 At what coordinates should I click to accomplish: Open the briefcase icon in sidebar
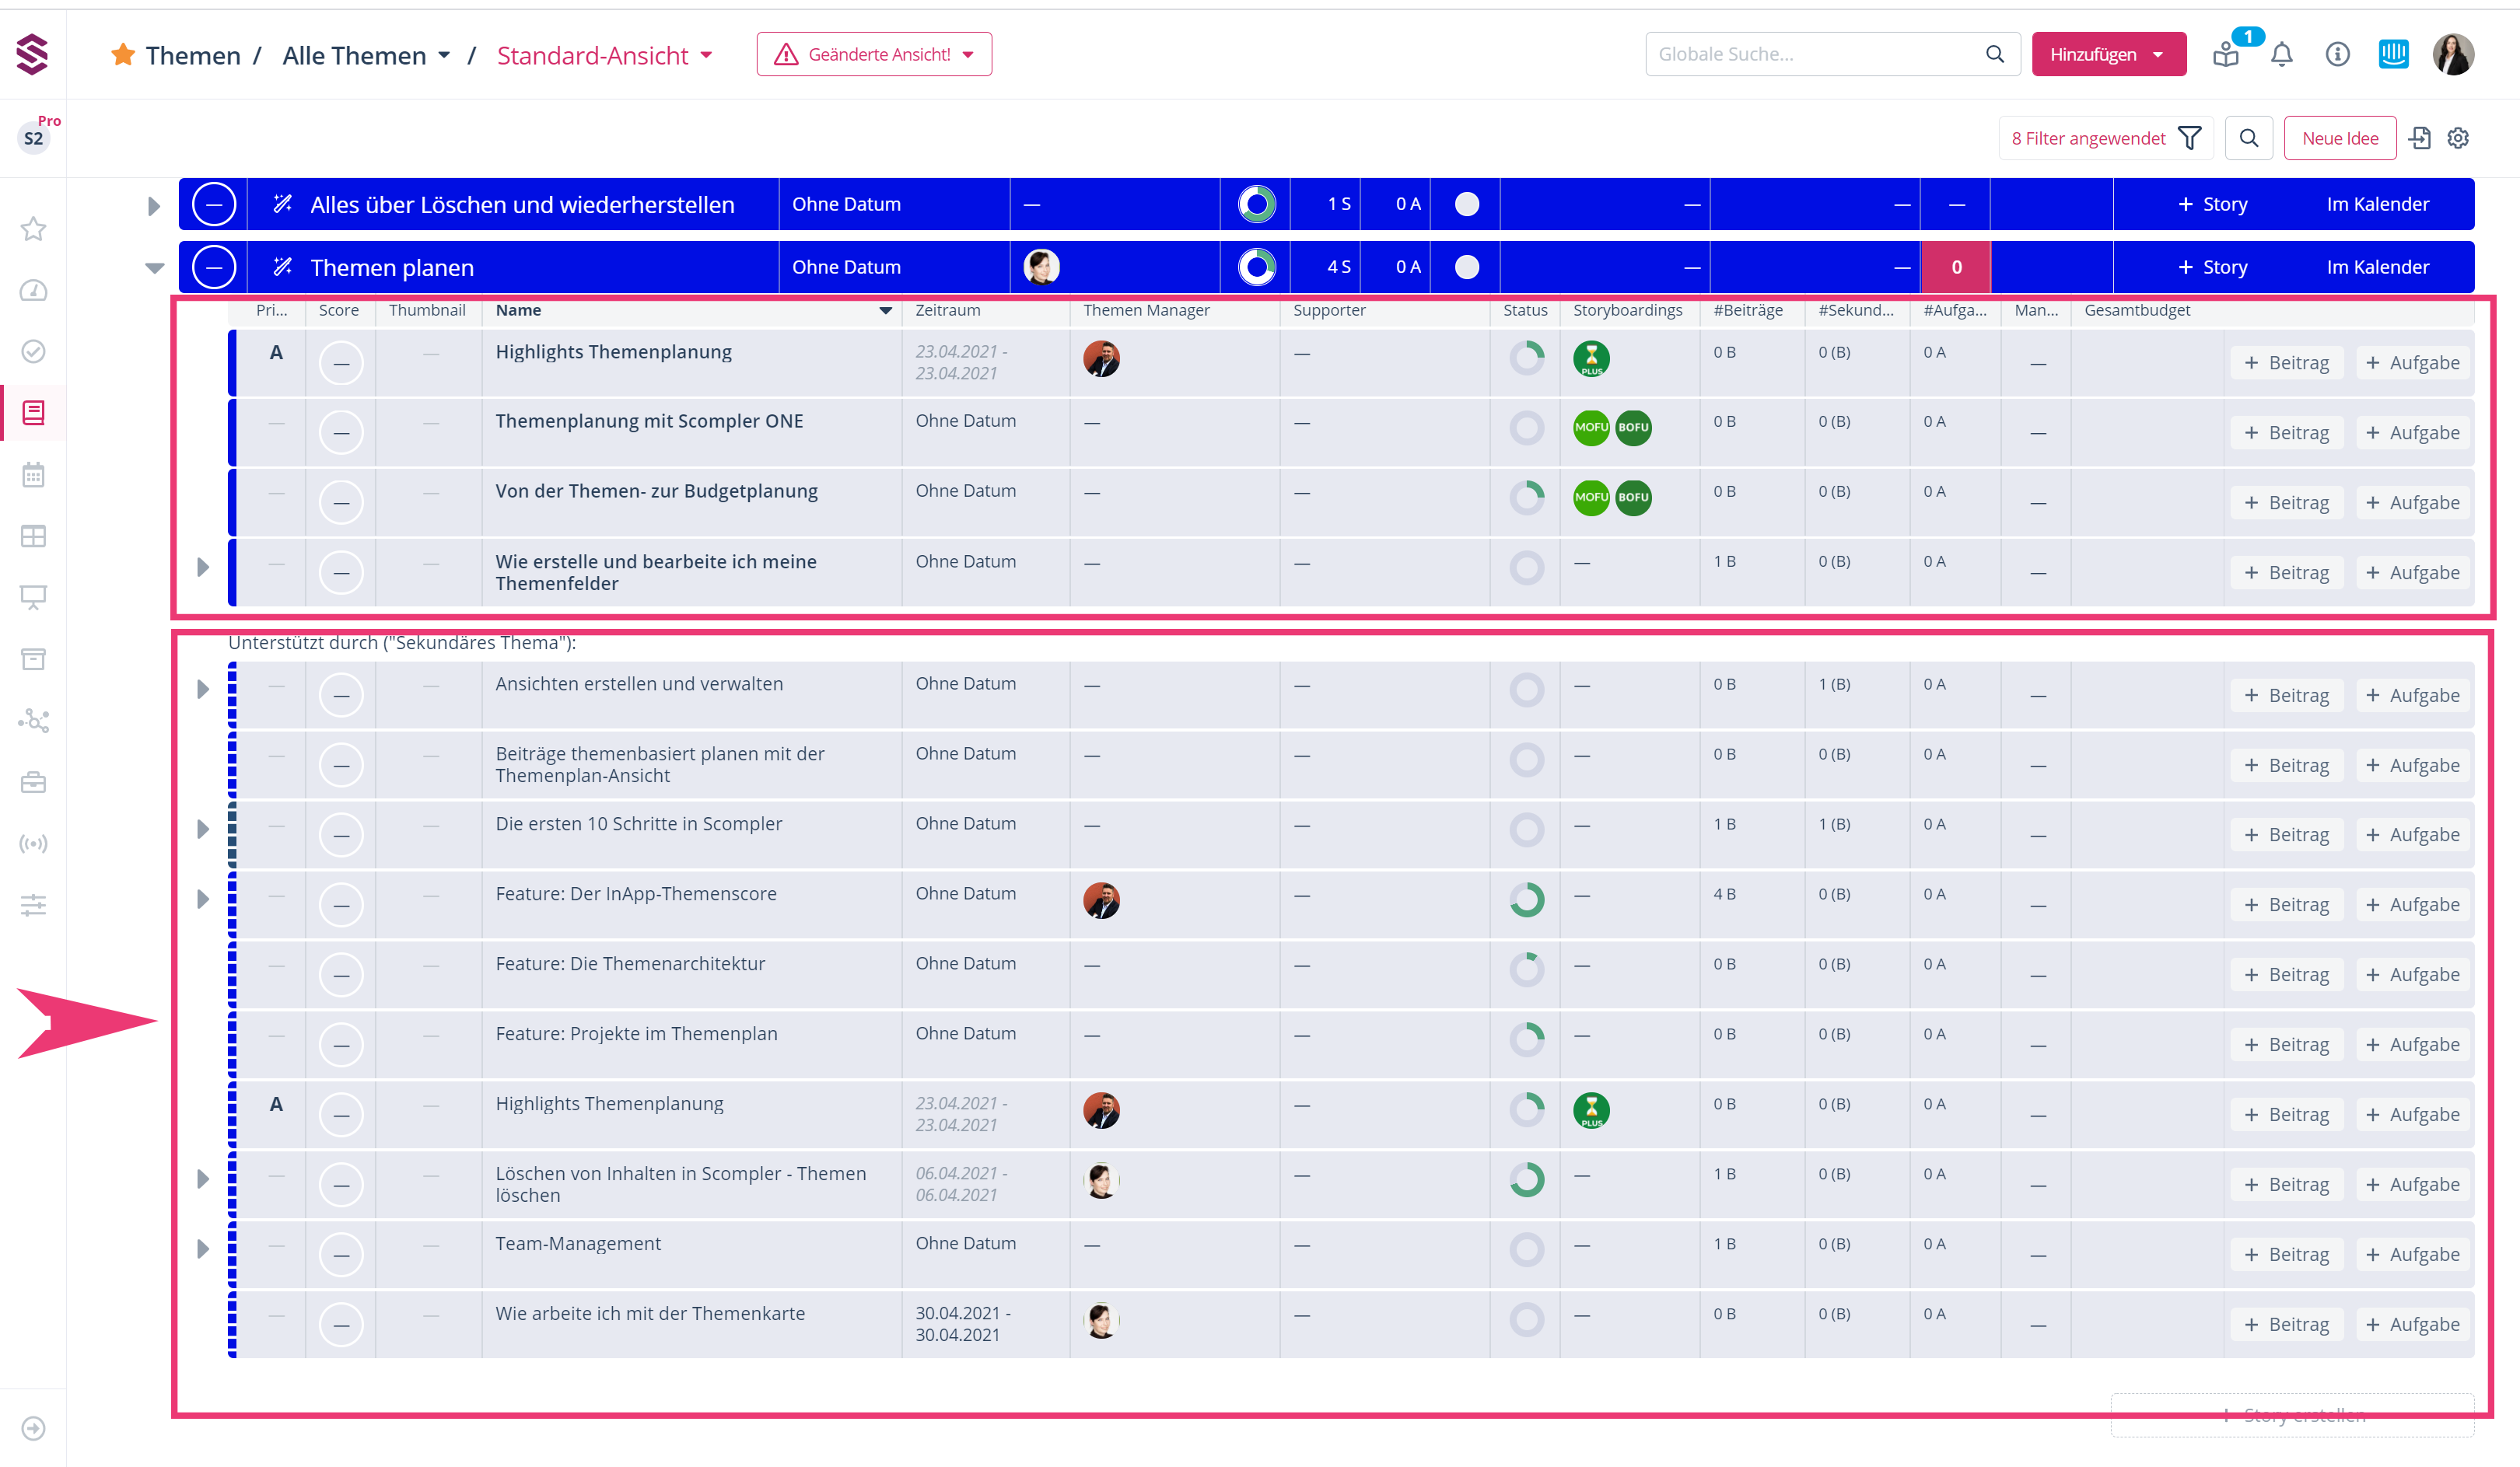[33, 782]
